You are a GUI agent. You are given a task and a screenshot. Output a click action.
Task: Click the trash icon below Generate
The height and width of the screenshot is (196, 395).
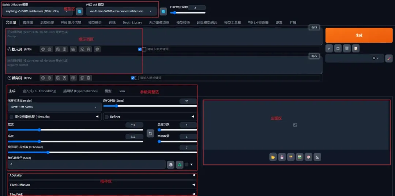pos(347,48)
